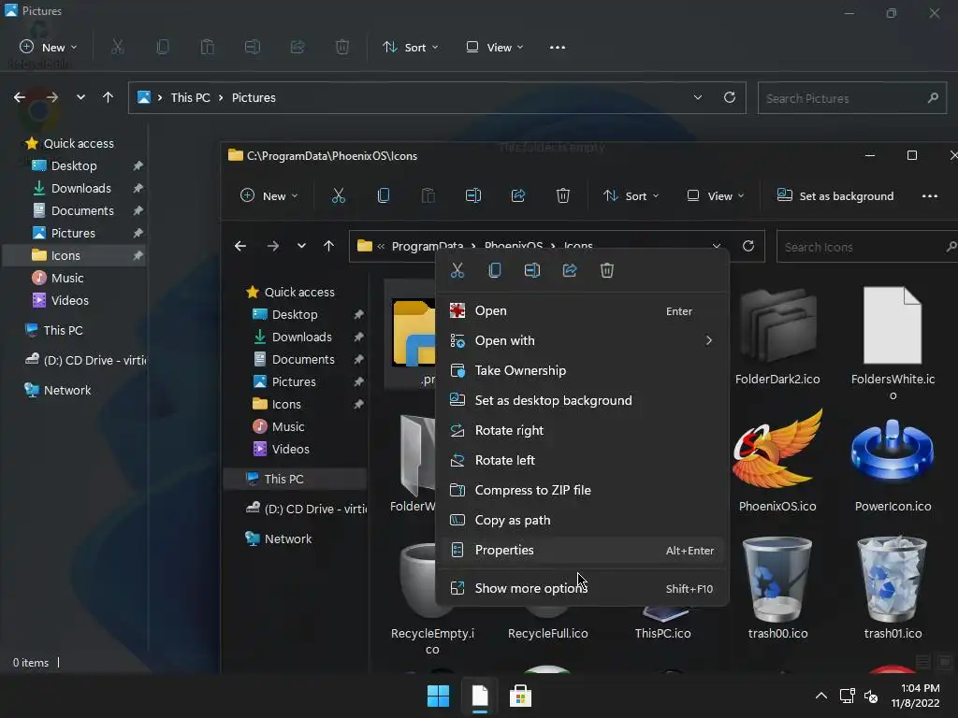The image size is (958, 718).
Task: Open See more ellipsis in Pictures window
Action: (558, 48)
